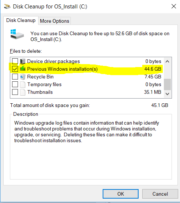Click the Disk Cleanup title bar icon
The height and width of the screenshot is (203, 180).
coord(7,7)
